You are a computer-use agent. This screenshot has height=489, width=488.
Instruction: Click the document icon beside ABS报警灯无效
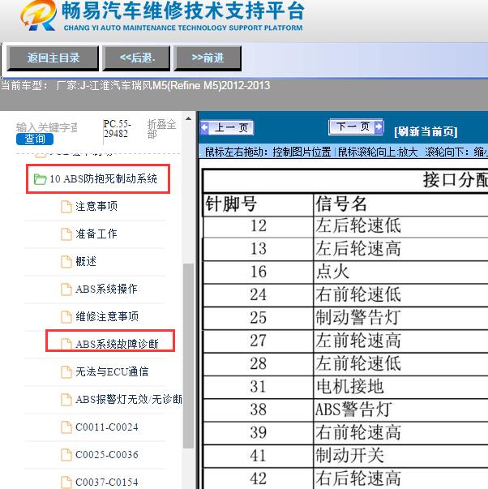coord(66,400)
